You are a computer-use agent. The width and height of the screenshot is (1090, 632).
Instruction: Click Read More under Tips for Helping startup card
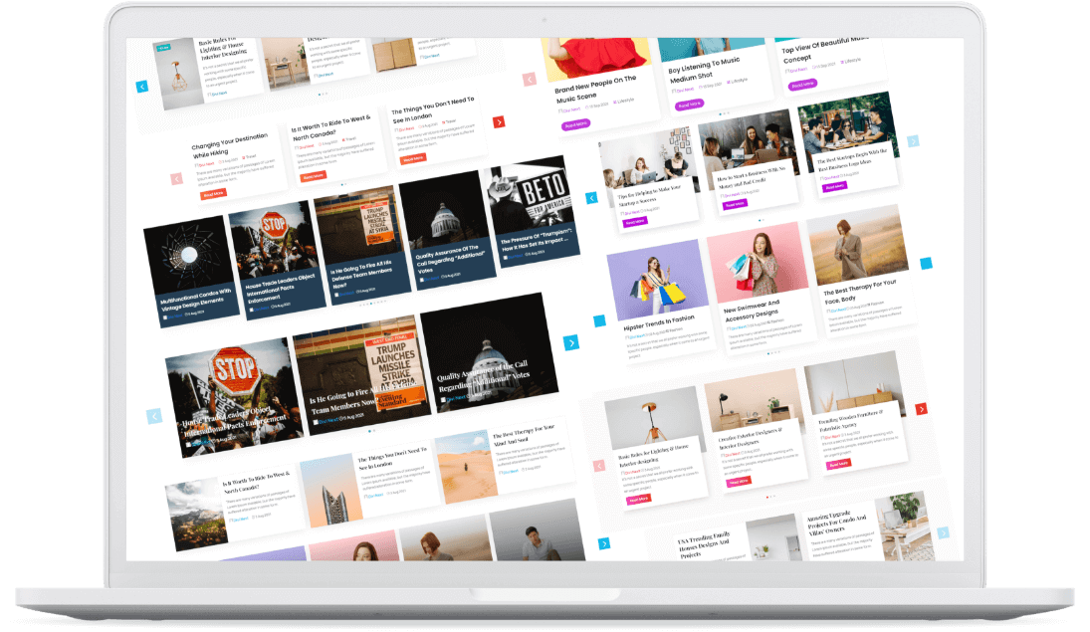[635, 222]
